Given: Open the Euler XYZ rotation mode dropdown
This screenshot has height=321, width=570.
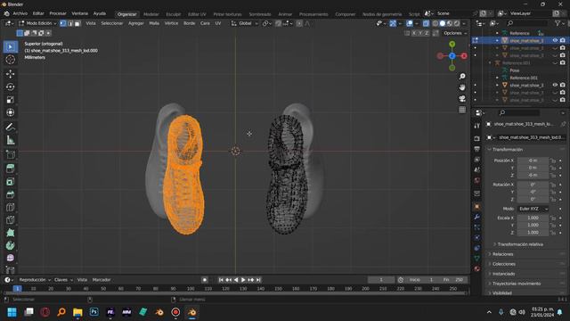Looking at the screenshot, I should tap(533, 209).
